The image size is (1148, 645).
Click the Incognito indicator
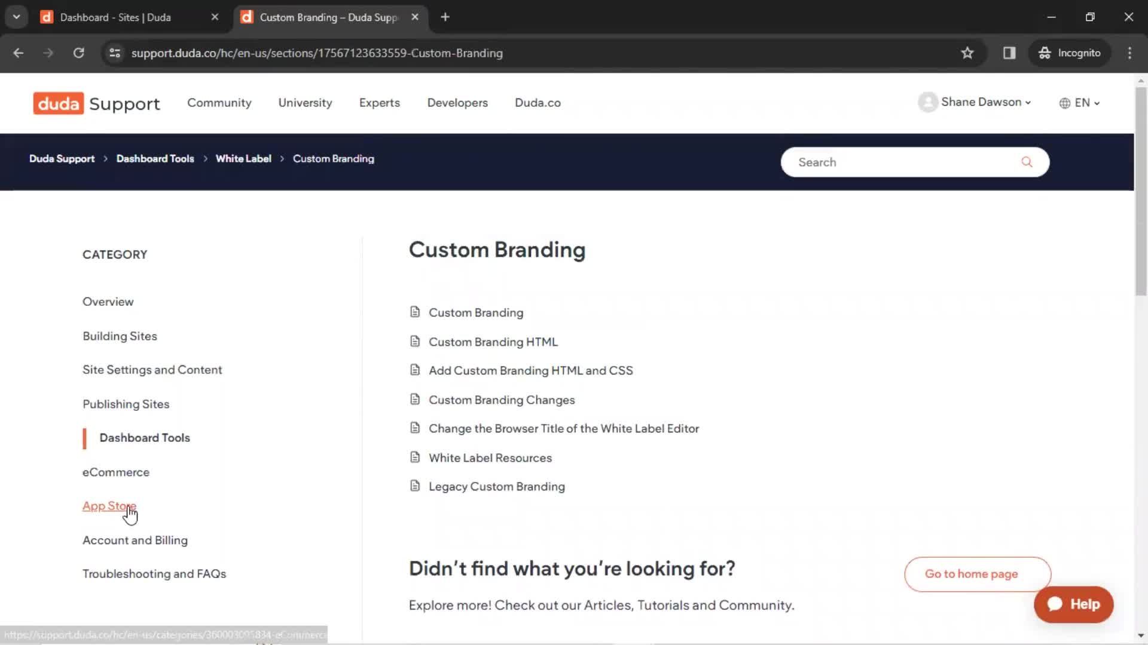[1070, 53]
